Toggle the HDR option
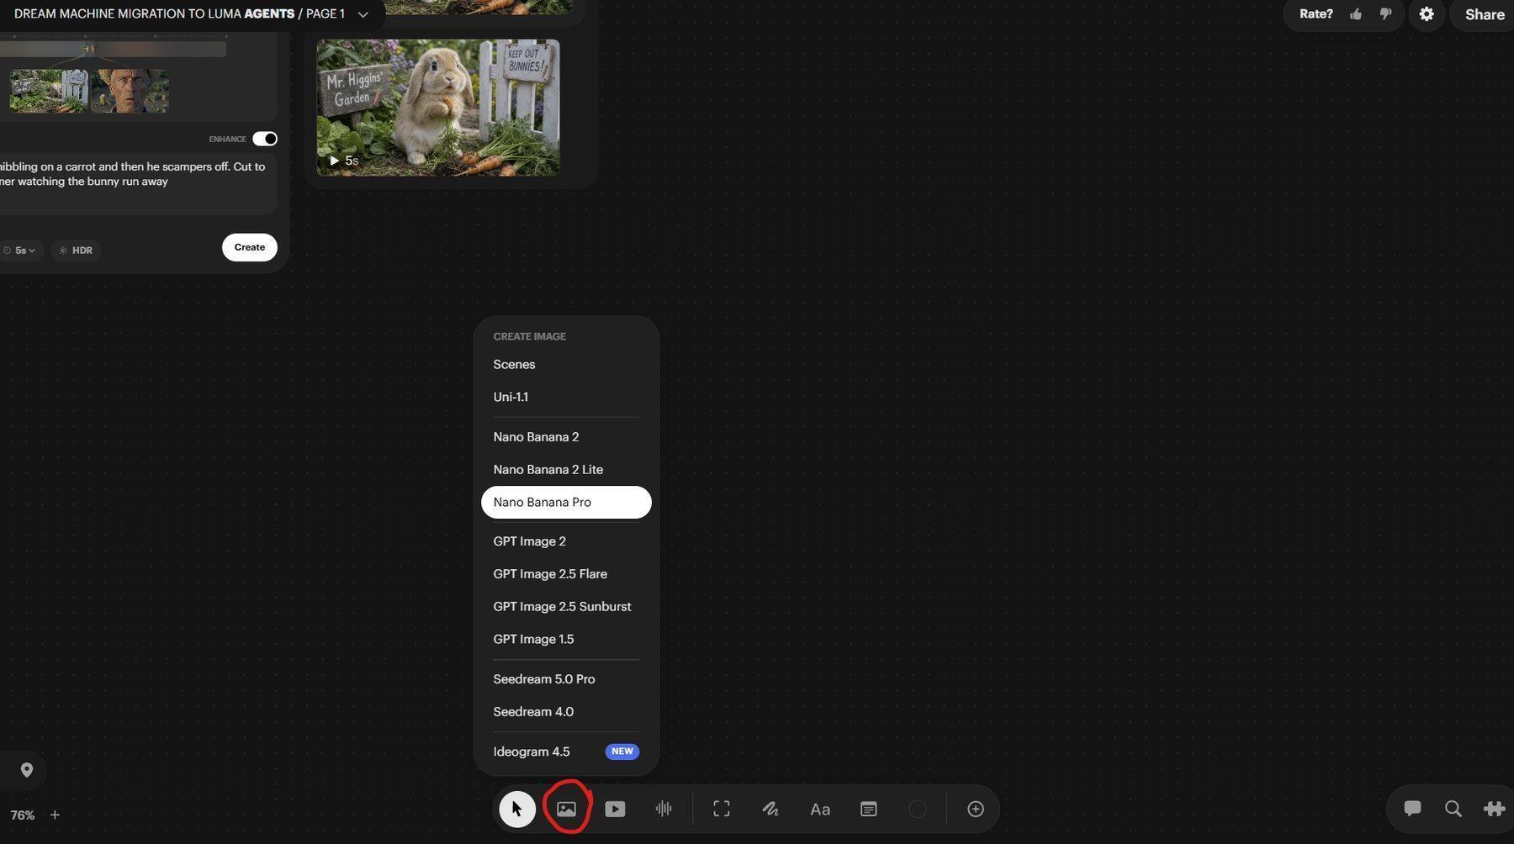Viewport: 1514px width, 844px height. [76, 251]
